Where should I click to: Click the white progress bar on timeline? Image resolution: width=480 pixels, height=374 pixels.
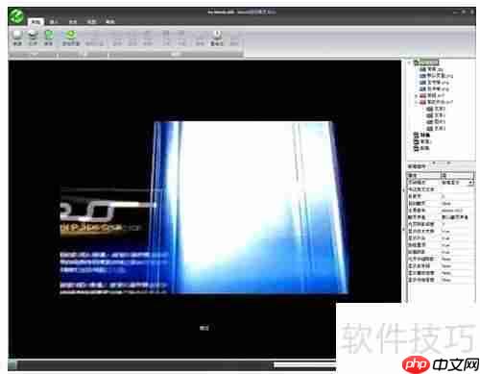(x=304, y=364)
